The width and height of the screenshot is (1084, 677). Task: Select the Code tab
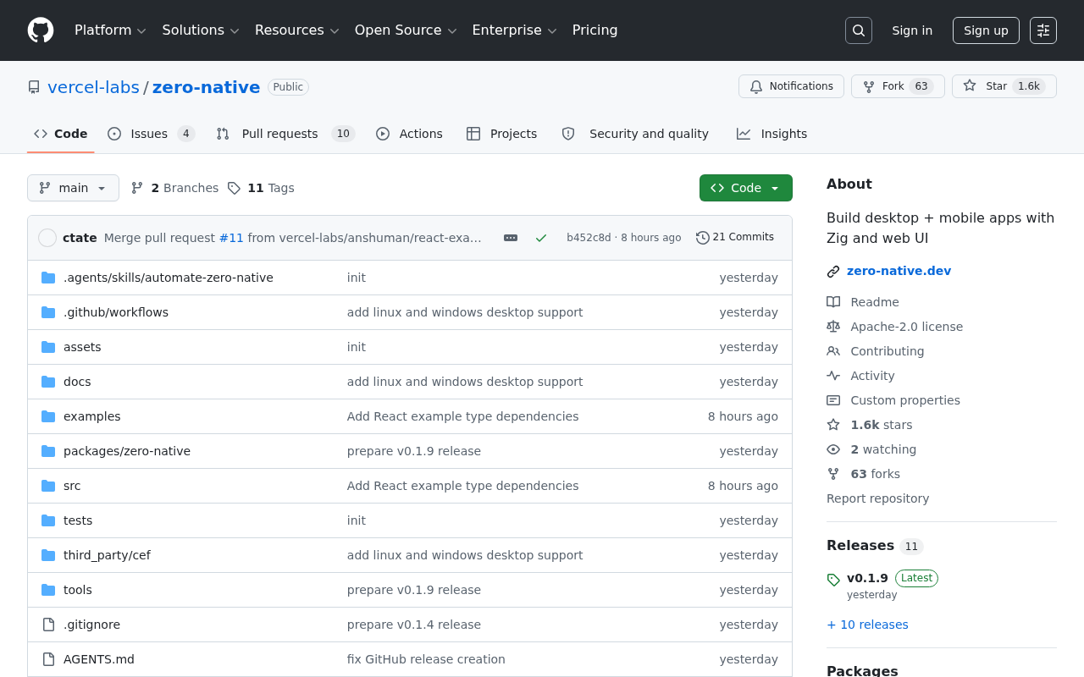click(61, 134)
